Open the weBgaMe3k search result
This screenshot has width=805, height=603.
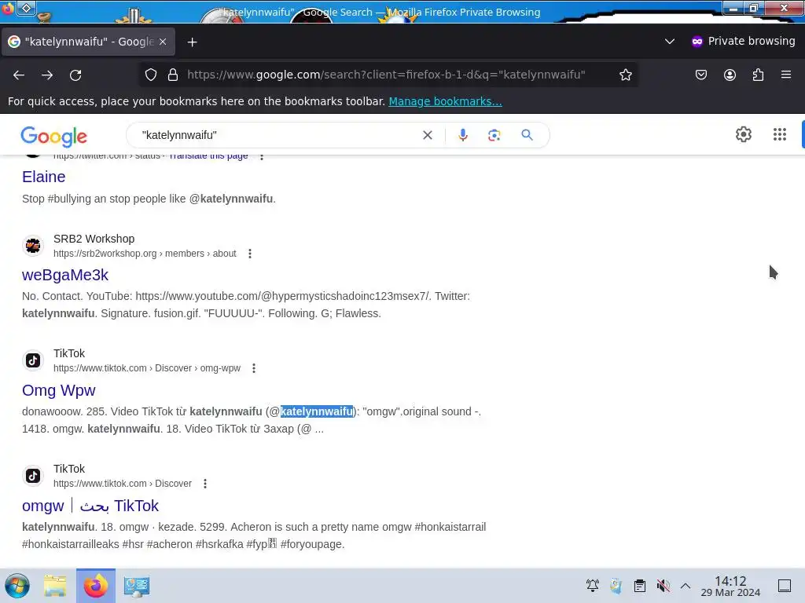pos(65,275)
